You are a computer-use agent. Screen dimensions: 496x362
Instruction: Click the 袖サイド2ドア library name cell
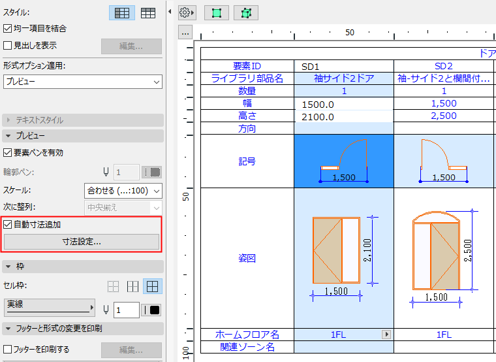344,78
